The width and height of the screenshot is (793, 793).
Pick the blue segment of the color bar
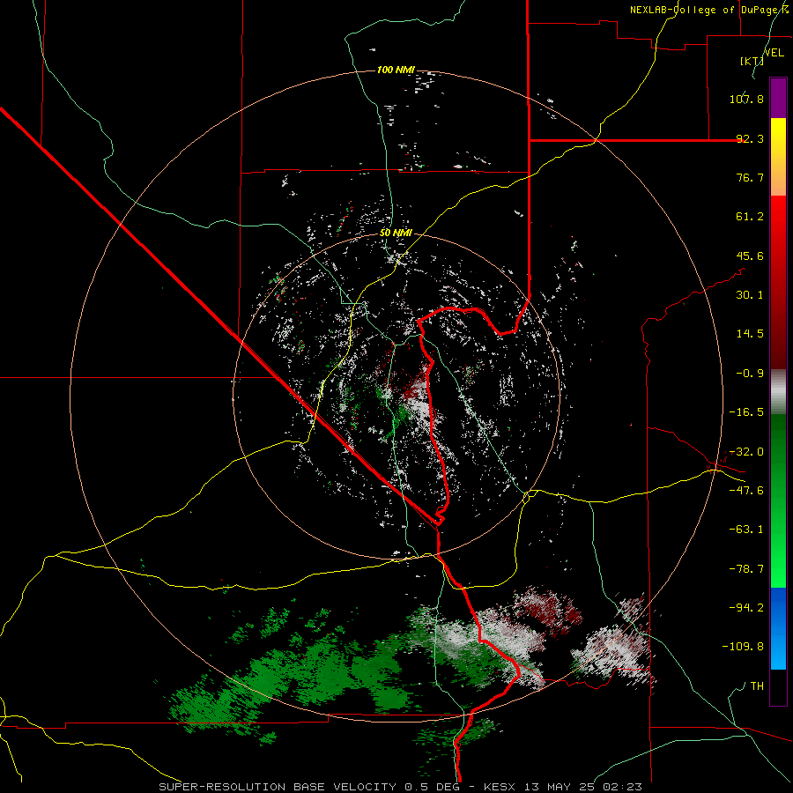[778, 628]
